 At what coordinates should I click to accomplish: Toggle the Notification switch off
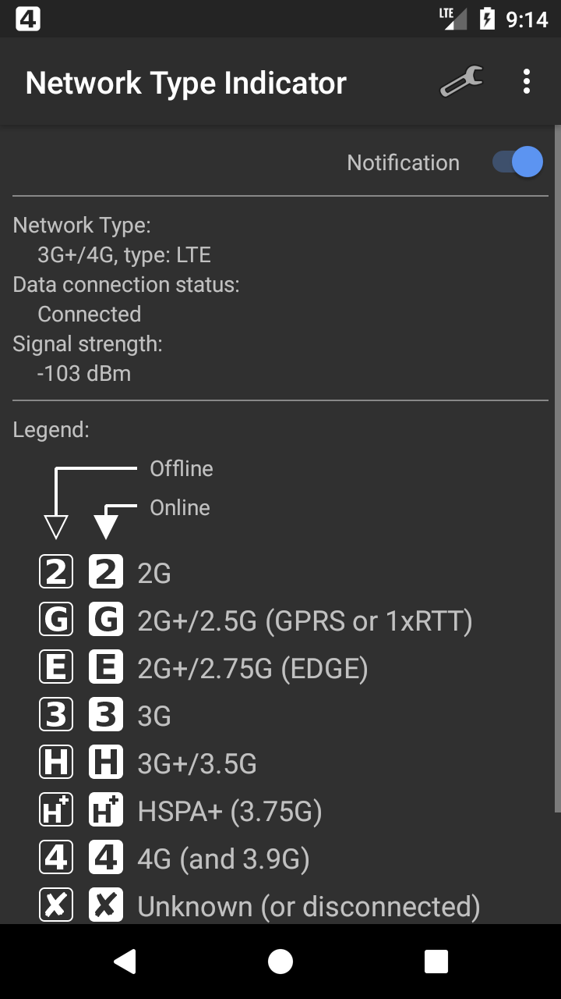518,162
